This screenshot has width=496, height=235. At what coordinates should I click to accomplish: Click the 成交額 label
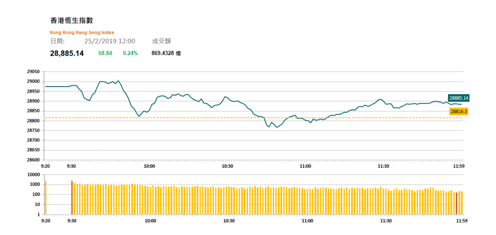point(162,41)
